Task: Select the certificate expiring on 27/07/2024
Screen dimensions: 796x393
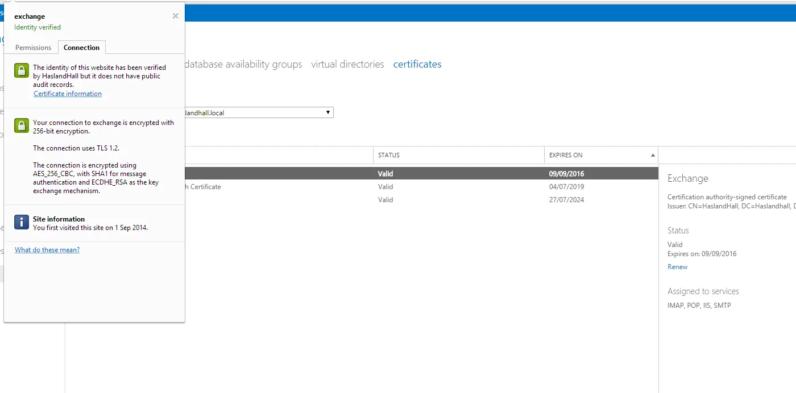Action: point(421,200)
